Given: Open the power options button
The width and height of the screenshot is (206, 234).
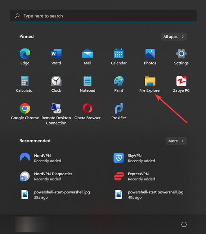Looking at the screenshot, I should pos(184,224).
